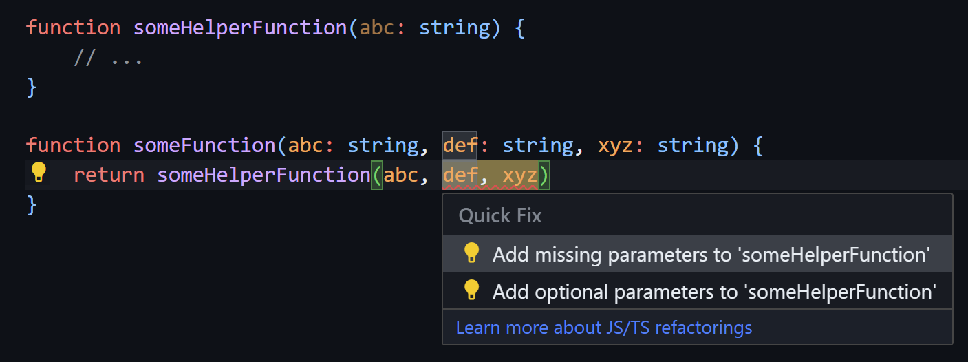Click "abc" argument in the return statement
Viewport: 968px width, 362px height.
click(x=400, y=175)
